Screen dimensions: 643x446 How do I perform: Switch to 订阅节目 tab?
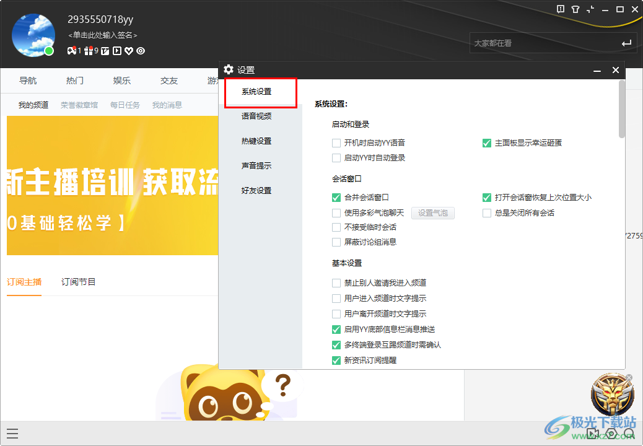pyautogui.click(x=78, y=282)
